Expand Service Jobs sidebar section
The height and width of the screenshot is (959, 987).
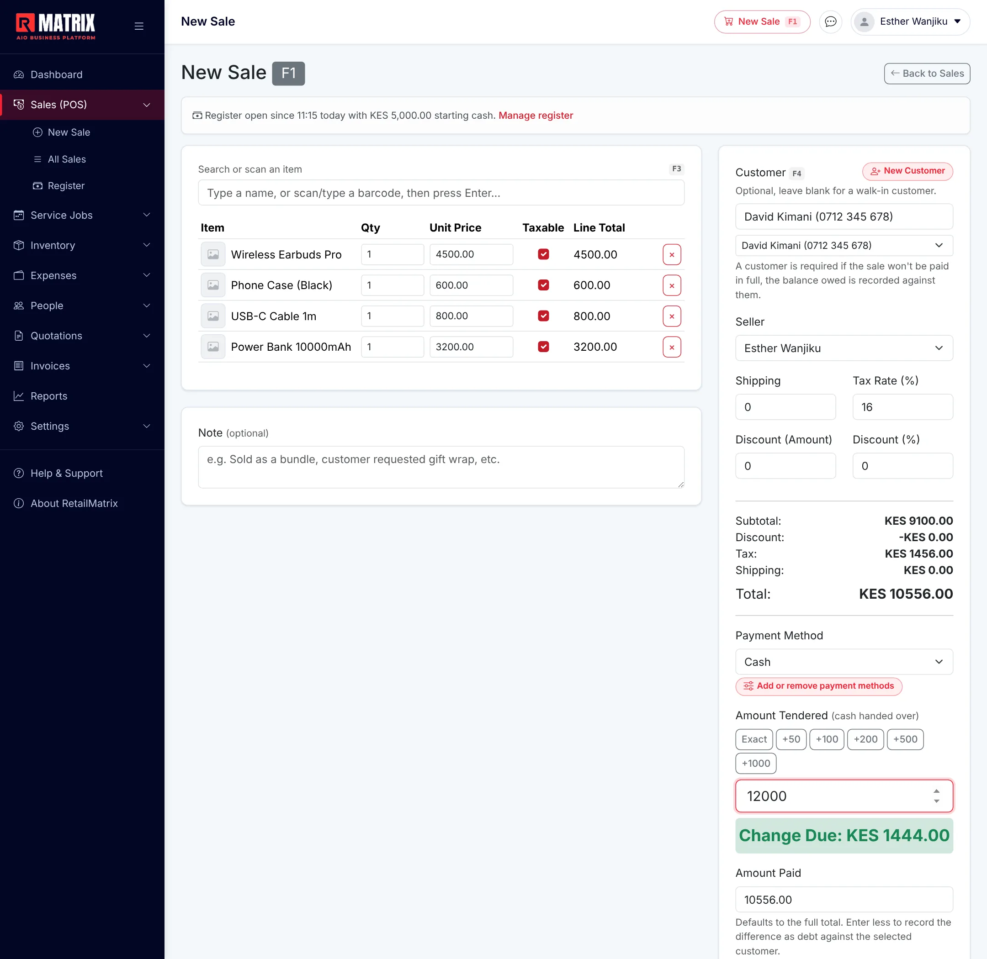click(82, 215)
